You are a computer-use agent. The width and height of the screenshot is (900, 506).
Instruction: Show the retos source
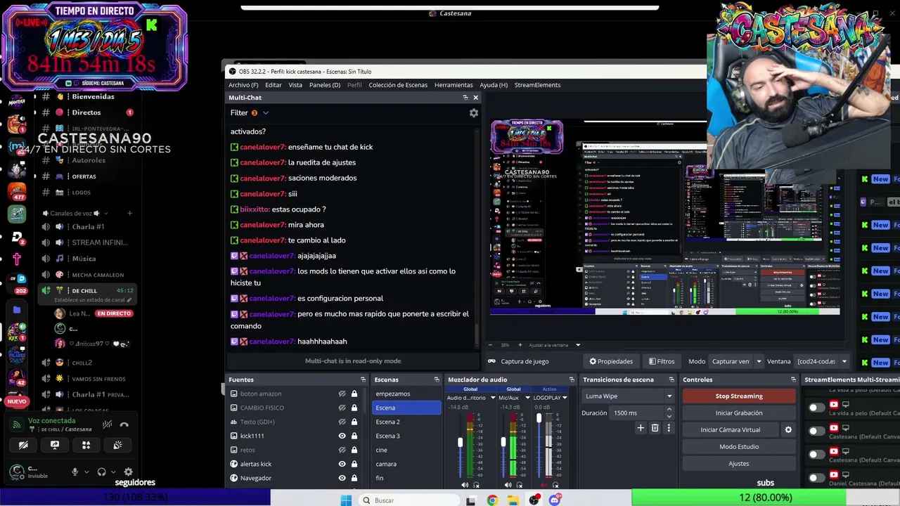(x=342, y=450)
